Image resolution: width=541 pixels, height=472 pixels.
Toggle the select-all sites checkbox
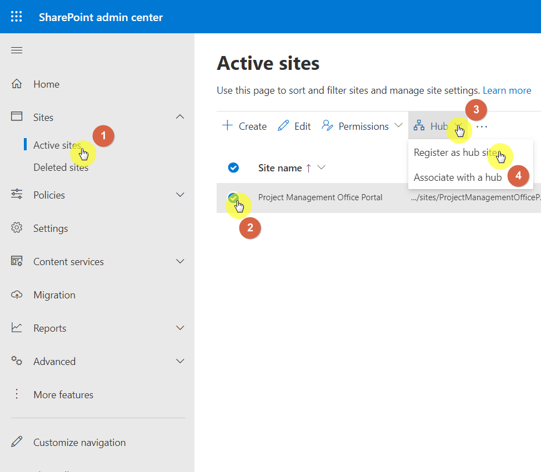point(233,168)
